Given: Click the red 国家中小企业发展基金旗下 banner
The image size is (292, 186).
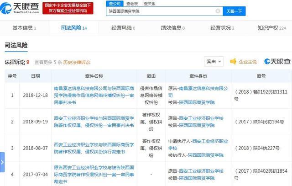Looking at the screenshot, I should tap(68, 8).
